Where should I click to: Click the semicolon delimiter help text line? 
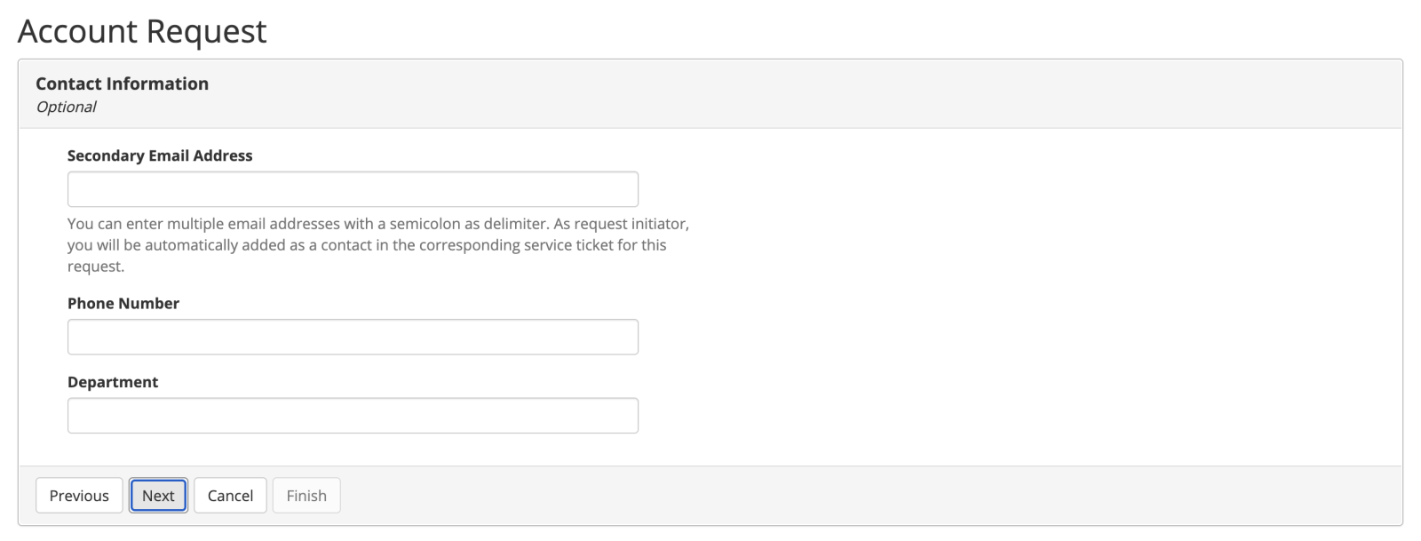pyautogui.click(x=377, y=224)
